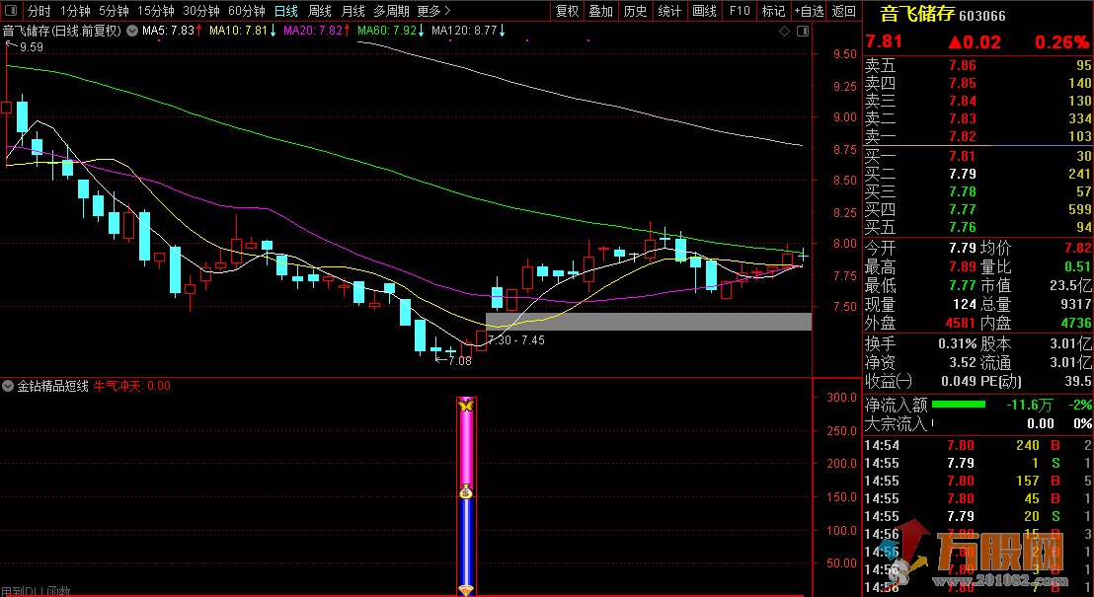
Task: Click the money bag icon on indicator bar
Action: tap(466, 491)
